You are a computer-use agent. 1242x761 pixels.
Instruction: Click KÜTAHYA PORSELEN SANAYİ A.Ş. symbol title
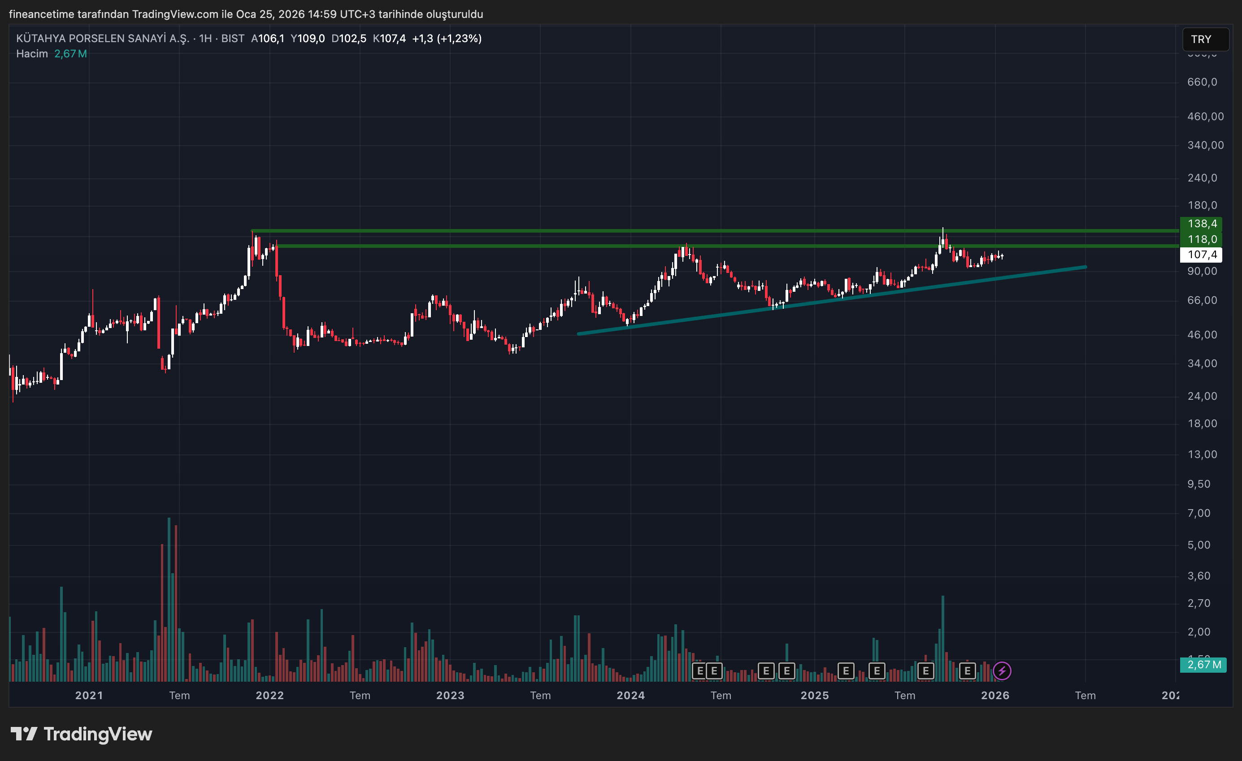click(103, 38)
